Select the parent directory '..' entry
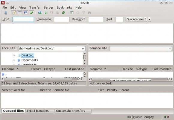174x120 pixels. coord(6,74)
